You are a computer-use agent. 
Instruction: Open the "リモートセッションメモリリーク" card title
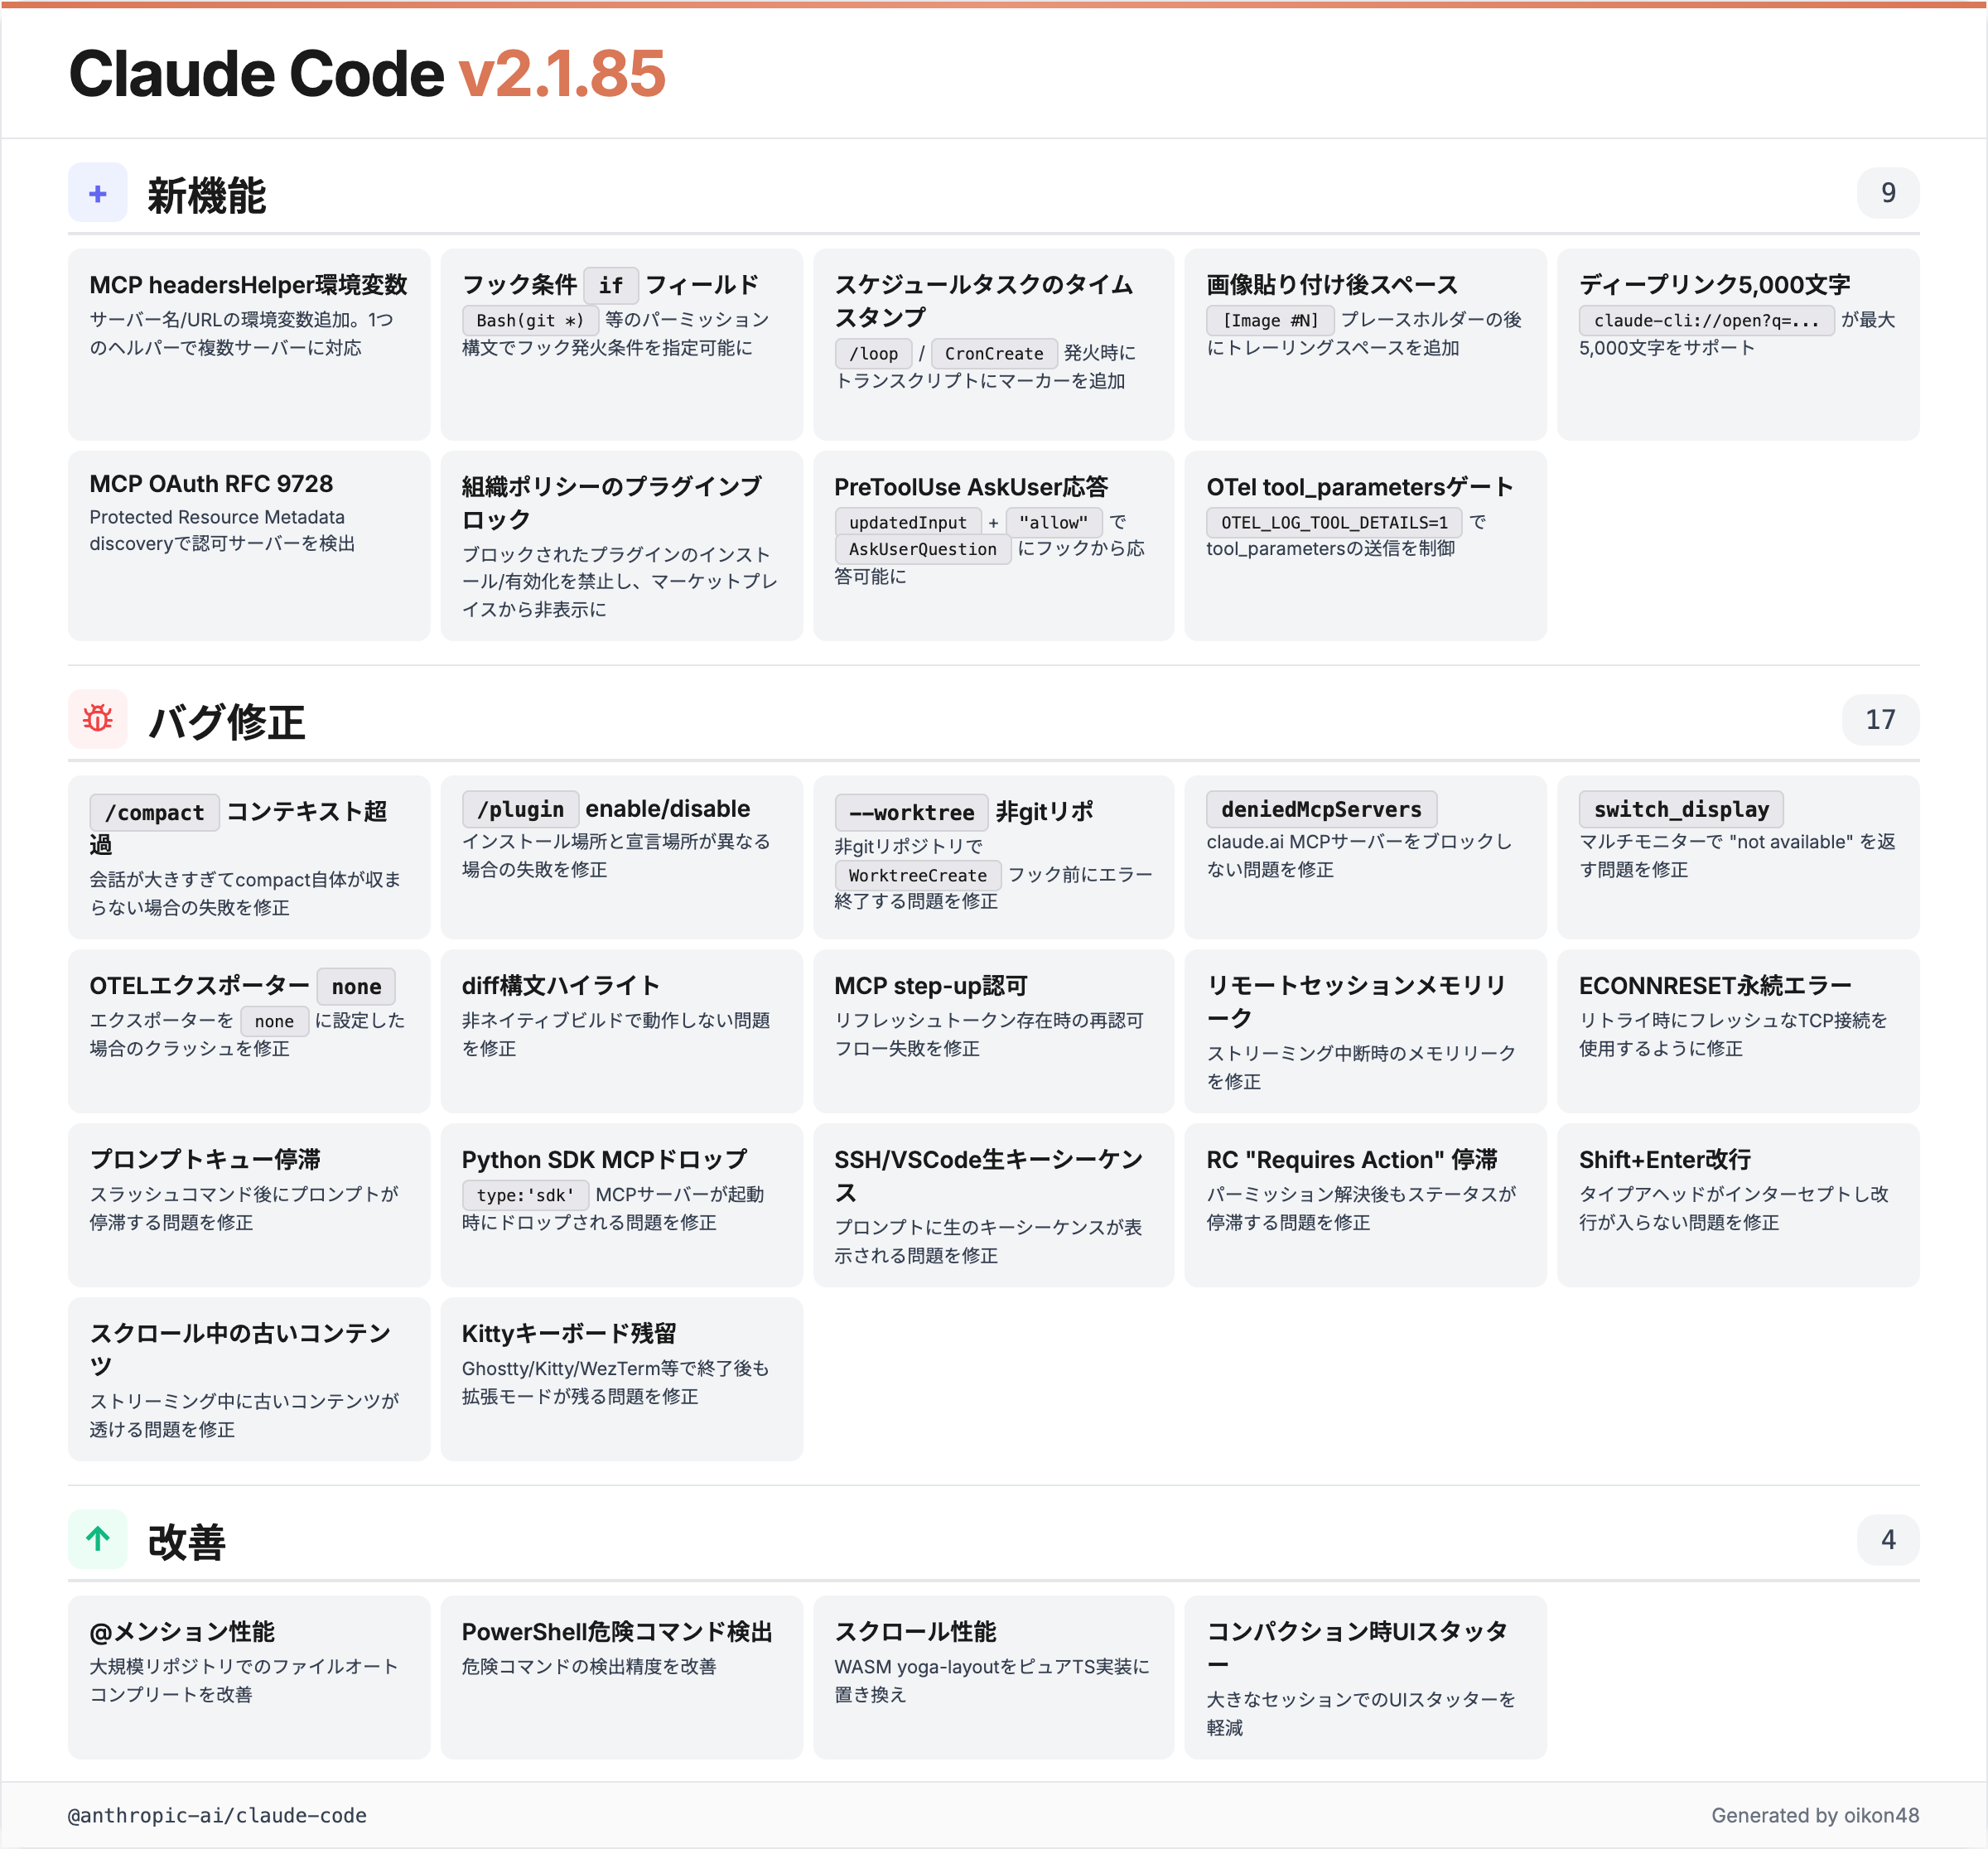click(x=1356, y=1002)
